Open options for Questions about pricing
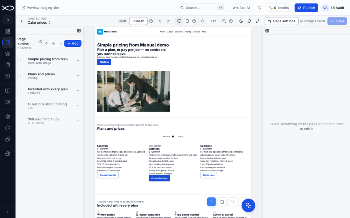Image resolution: width=350 pixels, height=218 pixels. 77,106
